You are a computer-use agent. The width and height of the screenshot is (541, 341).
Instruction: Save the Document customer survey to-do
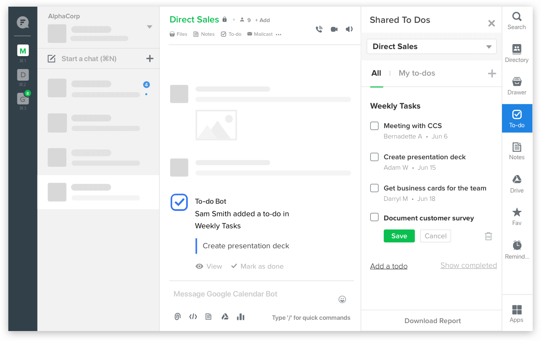click(x=399, y=236)
